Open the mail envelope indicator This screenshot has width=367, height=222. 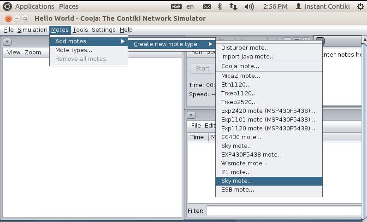tap(207, 6)
